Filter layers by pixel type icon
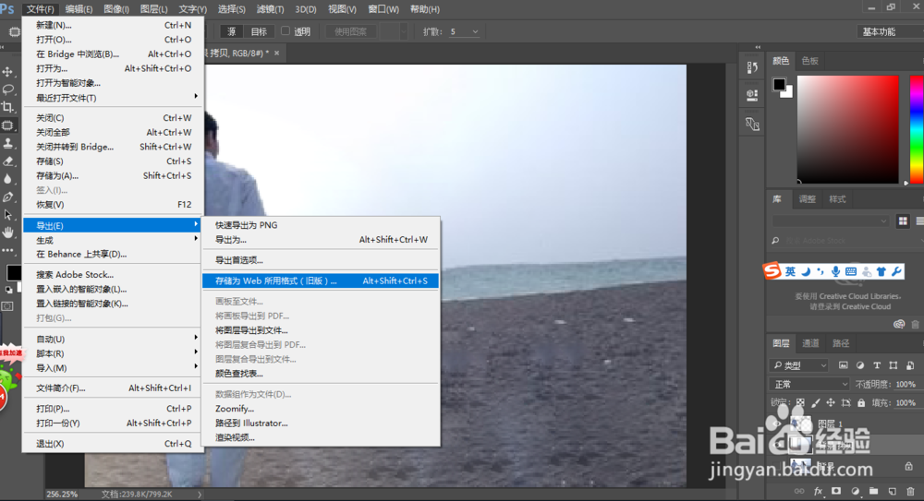 tap(844, 365)
